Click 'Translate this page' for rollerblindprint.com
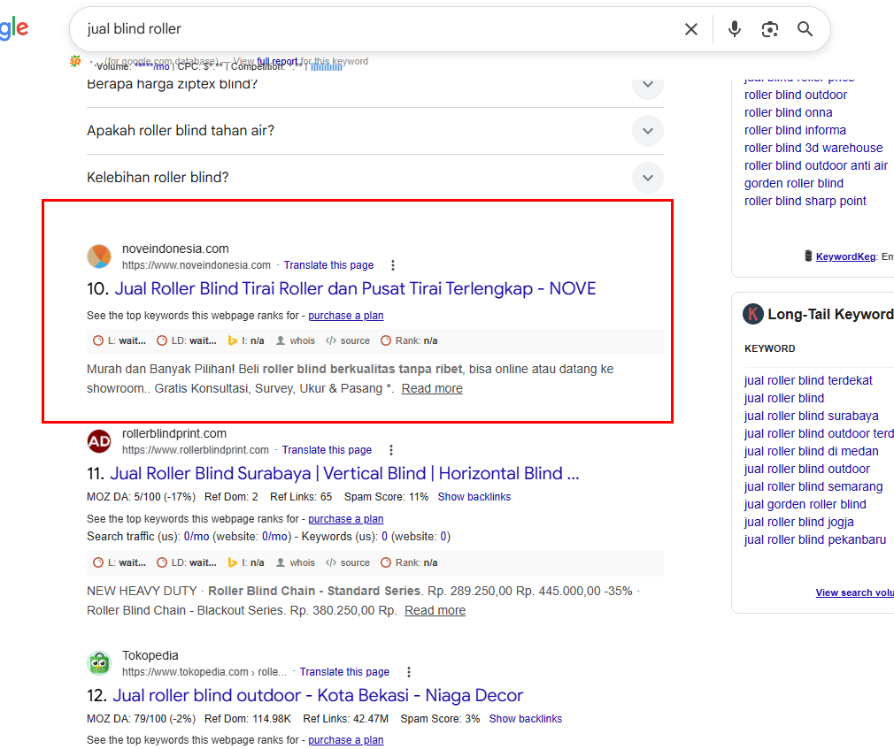 [x=327, y=450]
